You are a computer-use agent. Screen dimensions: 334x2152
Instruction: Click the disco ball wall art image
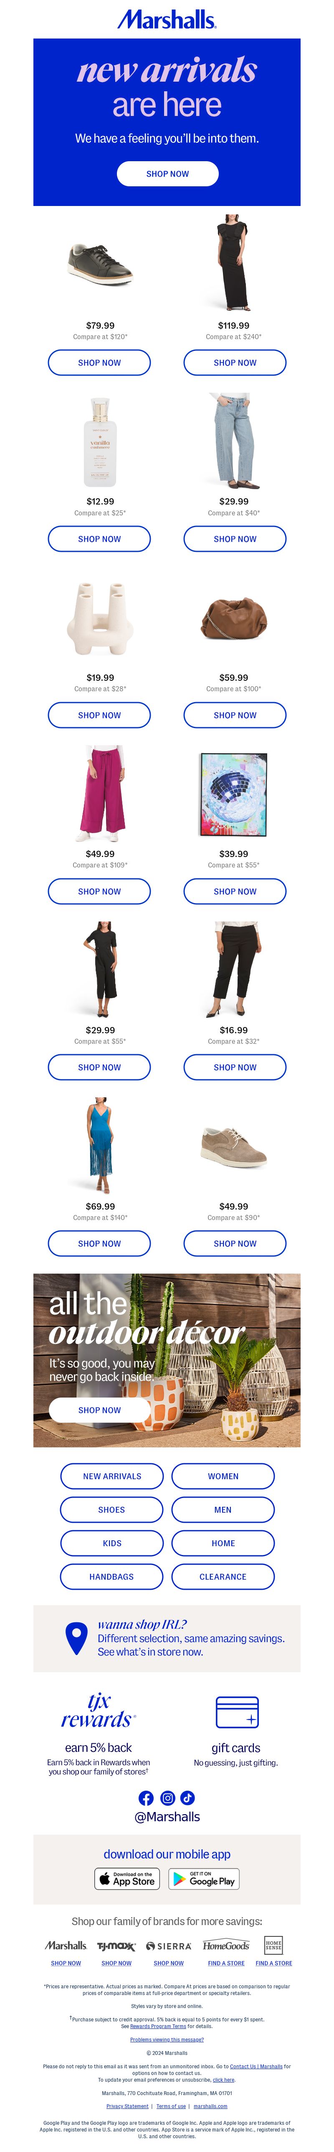234,795
